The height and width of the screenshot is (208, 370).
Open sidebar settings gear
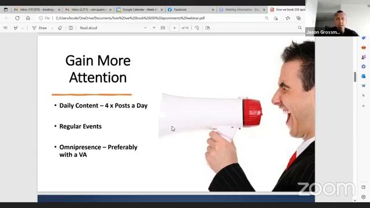pos(364,196)
